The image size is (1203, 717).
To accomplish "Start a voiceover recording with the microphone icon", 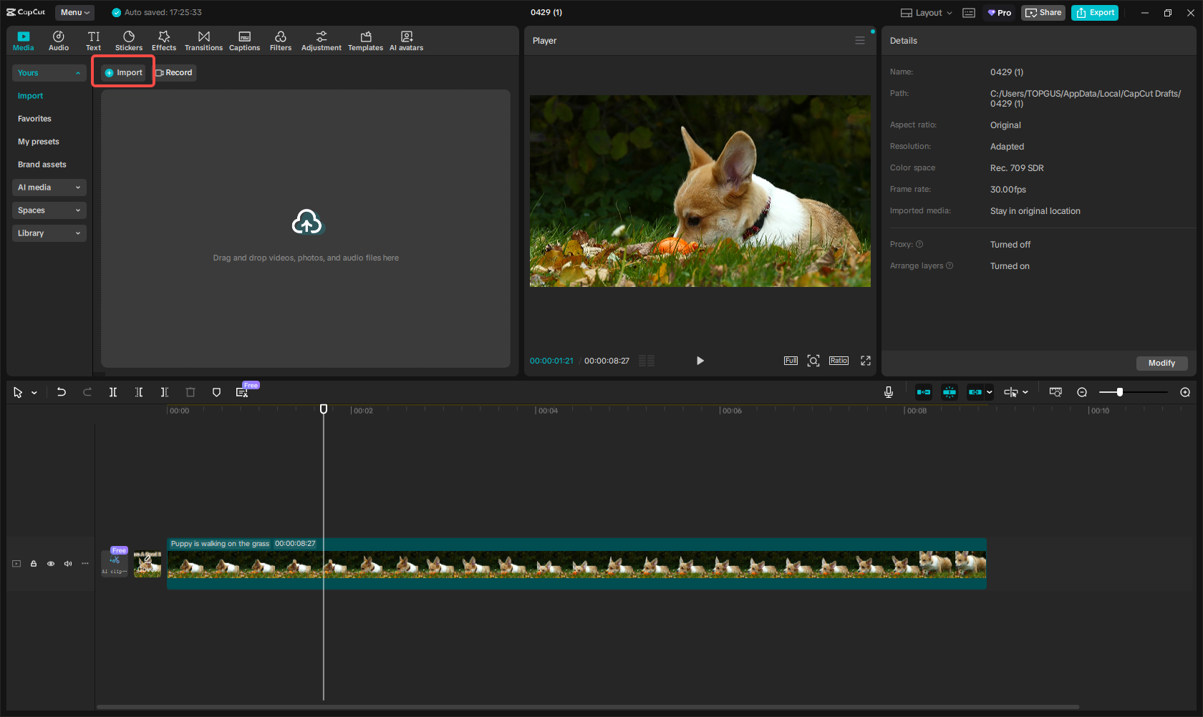I will coord(888,392).
